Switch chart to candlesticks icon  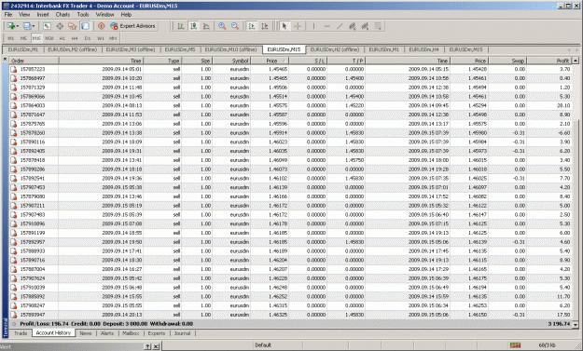(193, 26)
